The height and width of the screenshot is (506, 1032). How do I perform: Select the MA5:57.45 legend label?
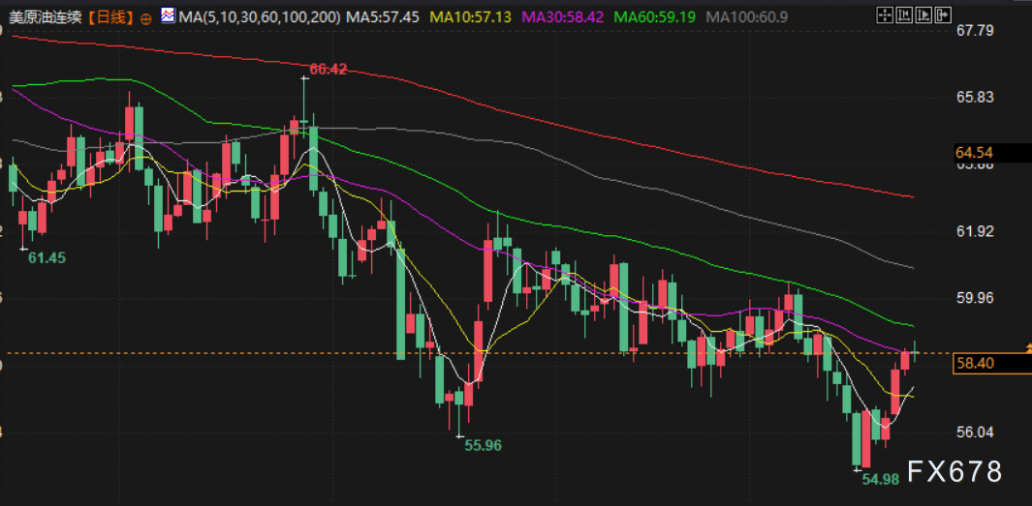click(x=383, y=16)
